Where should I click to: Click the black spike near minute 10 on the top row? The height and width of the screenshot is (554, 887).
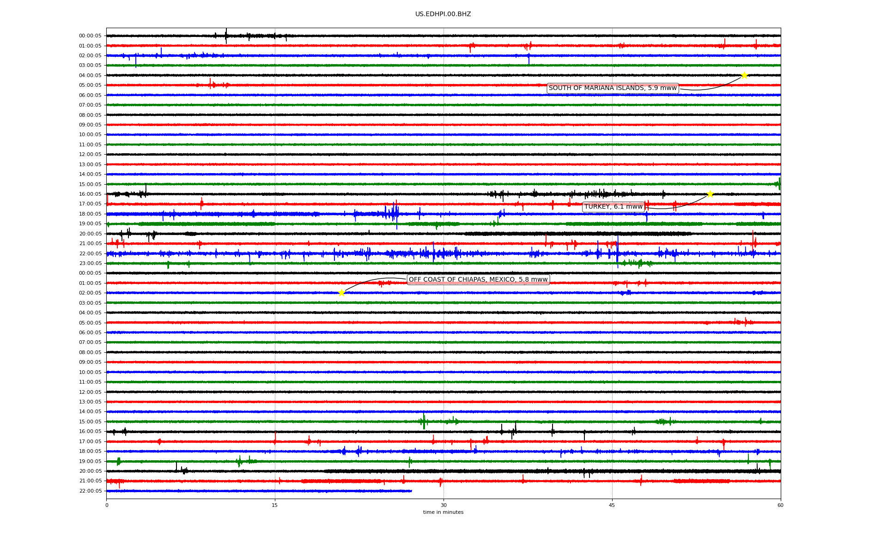click(x=226, y=36)
